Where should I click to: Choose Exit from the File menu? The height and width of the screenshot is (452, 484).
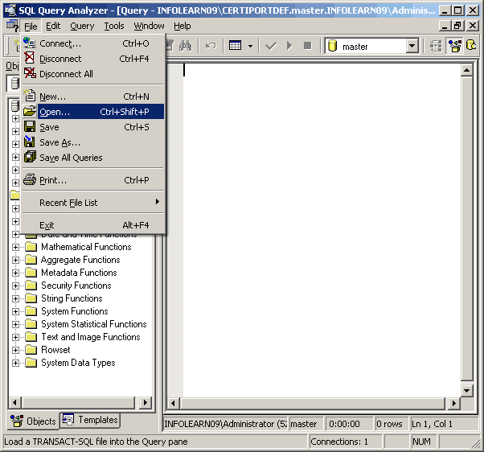tap(93, 225)
